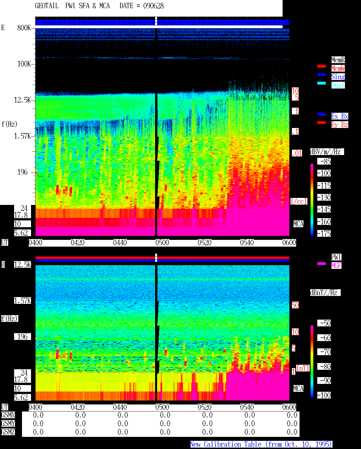Click the red MemW legend swatch
Screen dimensions: 361x449
point(322,66)
